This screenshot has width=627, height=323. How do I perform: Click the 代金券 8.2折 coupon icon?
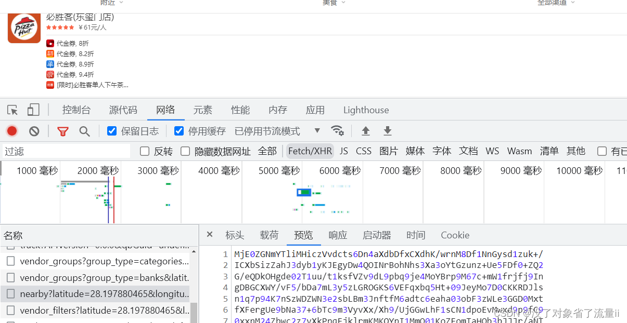point(50,54)
